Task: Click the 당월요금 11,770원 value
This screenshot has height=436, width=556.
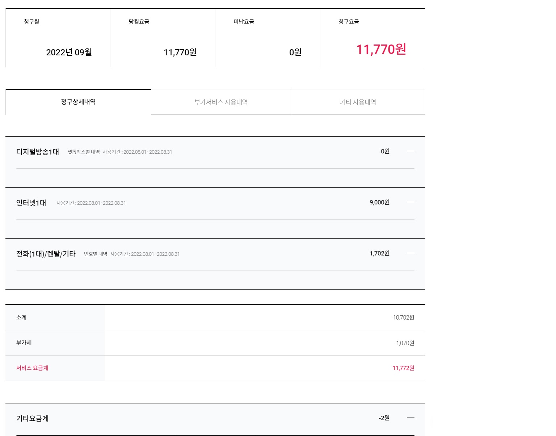Action: pos(180,52)
